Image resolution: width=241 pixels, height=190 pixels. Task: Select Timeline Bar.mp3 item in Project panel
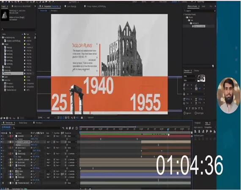point(11,90)
